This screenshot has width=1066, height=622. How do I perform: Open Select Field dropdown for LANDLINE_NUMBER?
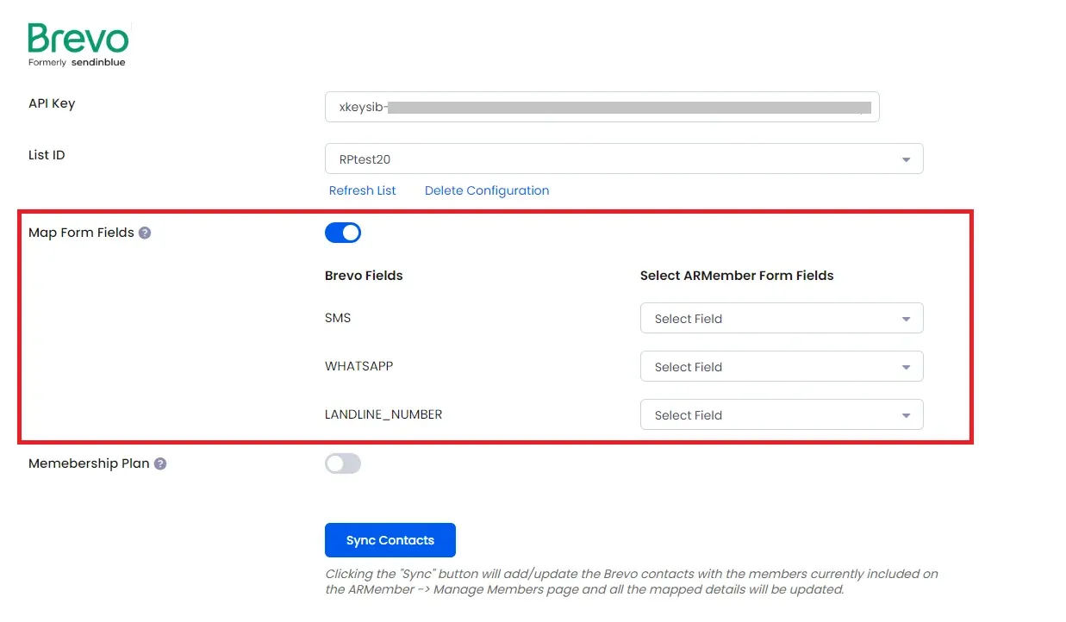click(x=782, y=414)
